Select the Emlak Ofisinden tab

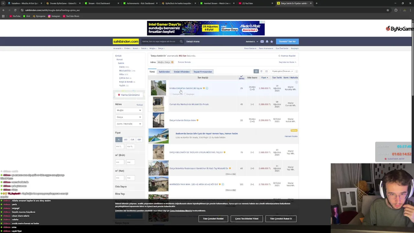pos(182,72)
